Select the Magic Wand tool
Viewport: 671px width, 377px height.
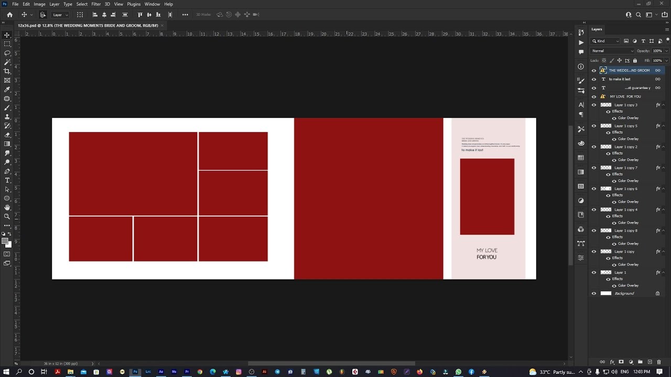point(7,62)
